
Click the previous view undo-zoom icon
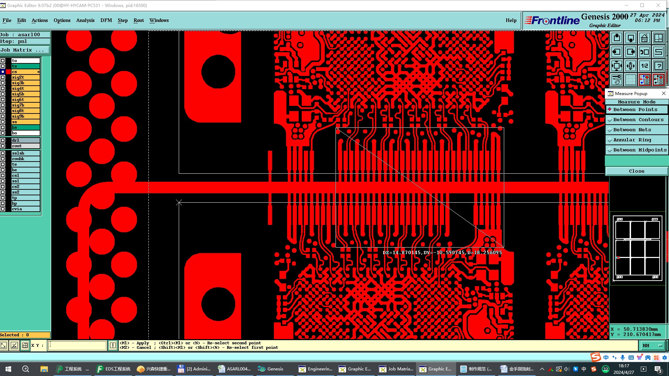645,52
